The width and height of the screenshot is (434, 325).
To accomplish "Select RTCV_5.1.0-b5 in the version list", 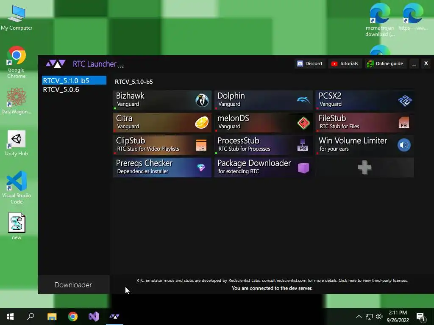I will click(74, 80).
